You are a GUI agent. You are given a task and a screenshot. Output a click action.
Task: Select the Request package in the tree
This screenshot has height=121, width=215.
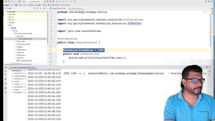[x=20, y=52]
